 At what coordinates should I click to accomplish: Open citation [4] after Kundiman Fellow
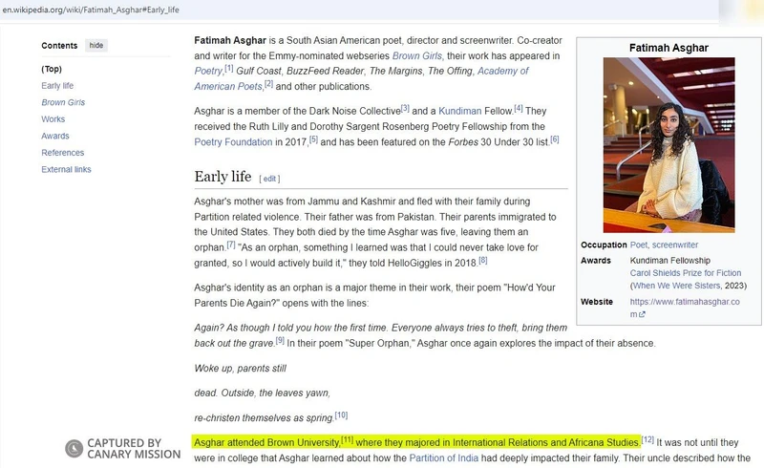point(519,108)
